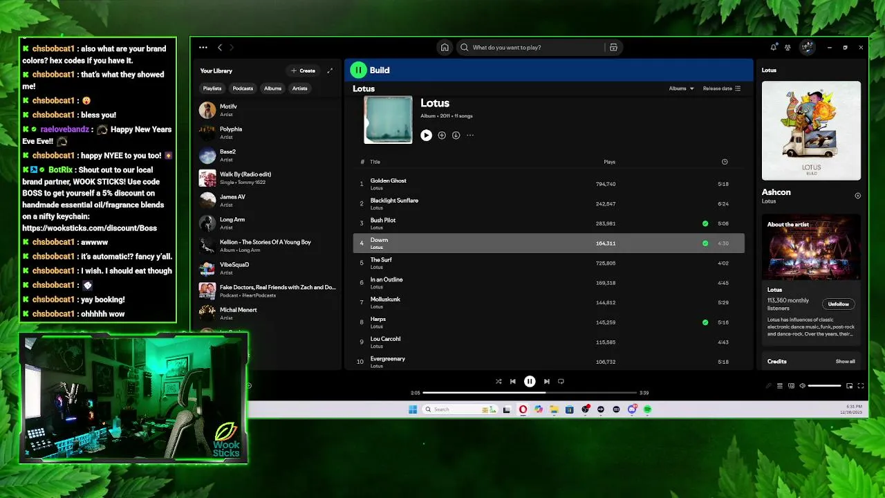Viewport: 885px width, 498px height.
Task: Open Friend Activity icon
Action: coord(788,48)
